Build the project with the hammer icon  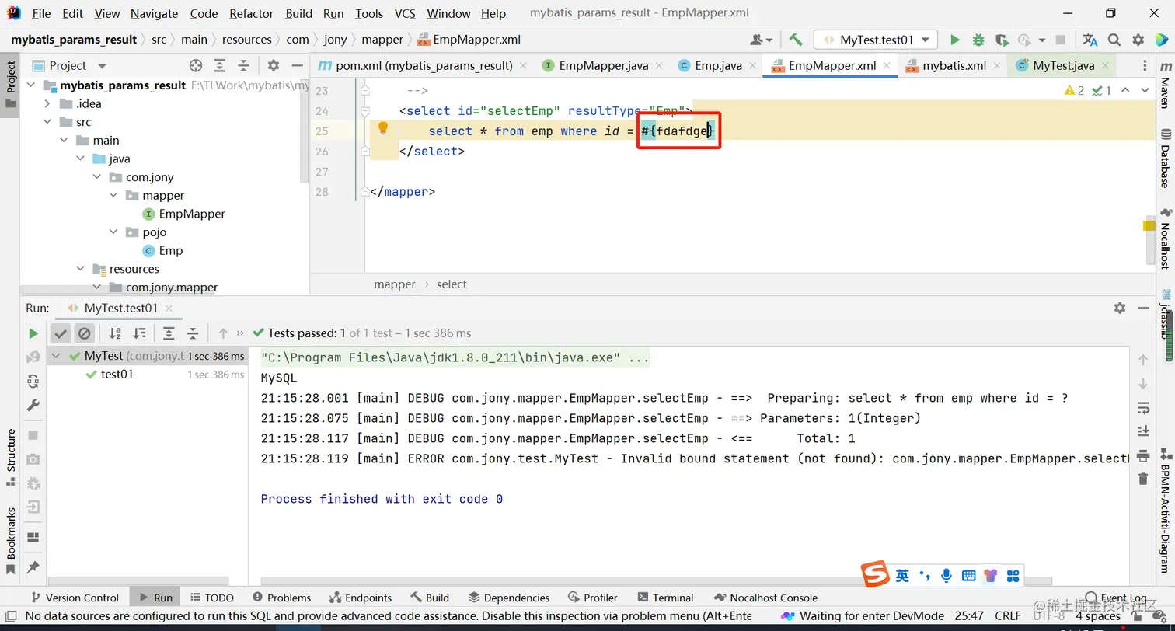(795, 40)
